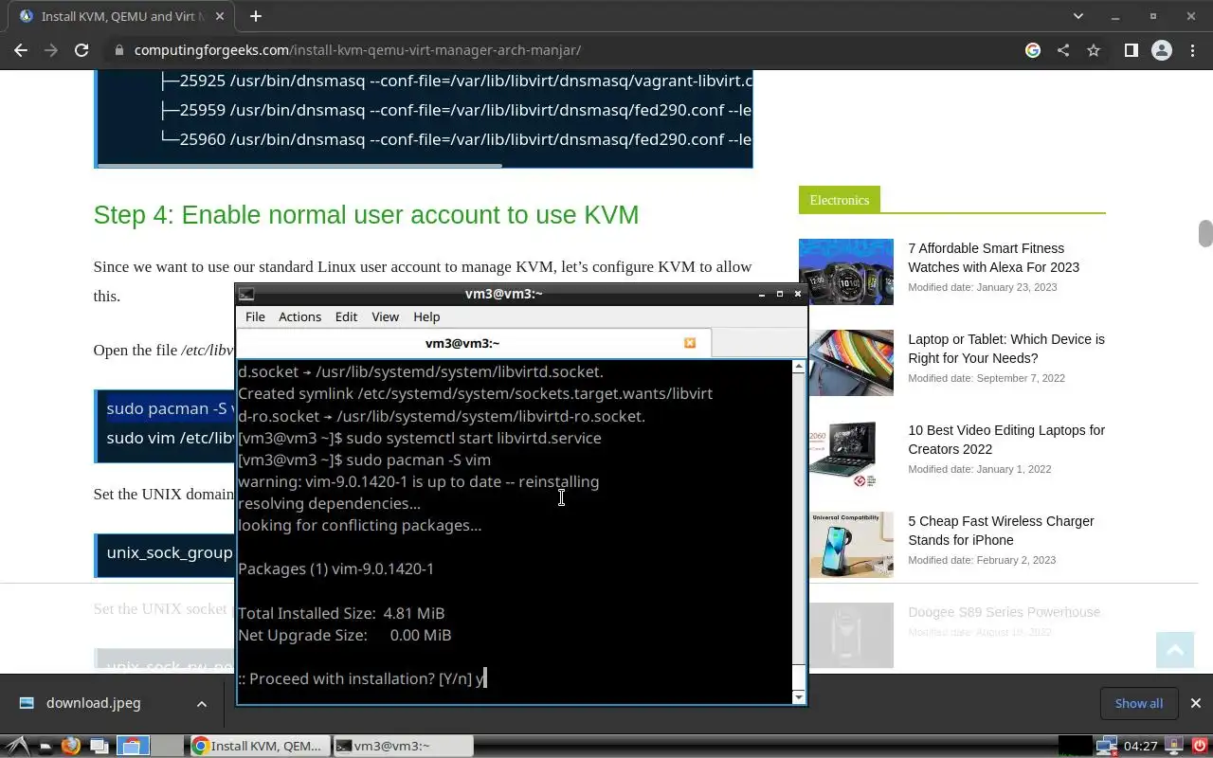The width and height of the screenshot is (1213, 758).
Task: Open the terminal File menu
Action: click(x=255, y=316)
